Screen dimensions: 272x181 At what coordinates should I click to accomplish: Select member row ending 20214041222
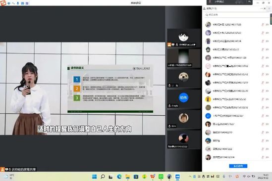coord(237,149)
